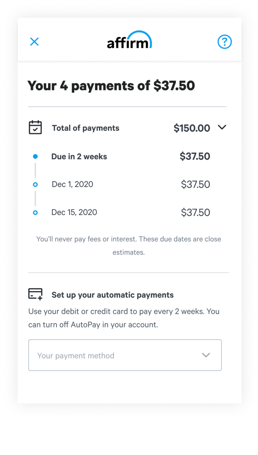258x455 pixels.
Task: Close the Affirm payment screen with X
Action: click(34, 42)
